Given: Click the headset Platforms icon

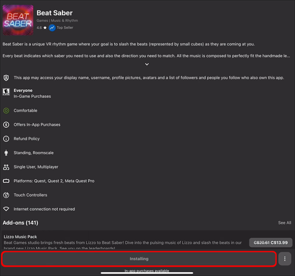Looking at the screenshot, I should [x=6, y=181].
